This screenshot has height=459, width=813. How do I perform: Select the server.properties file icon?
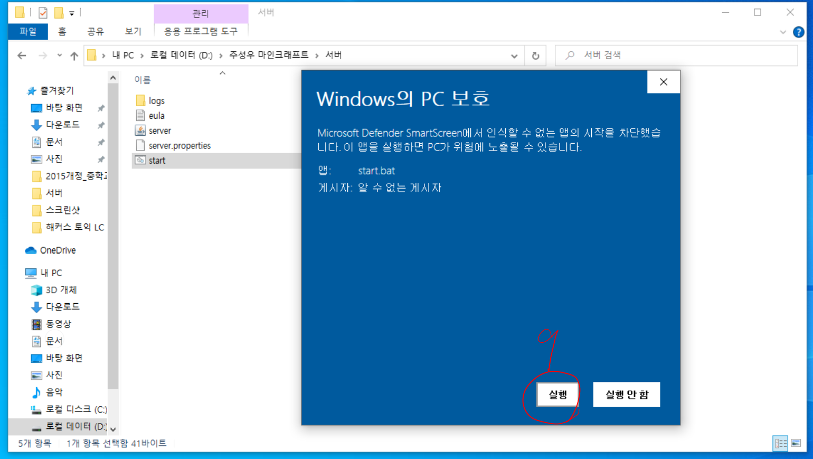(140, 145)
